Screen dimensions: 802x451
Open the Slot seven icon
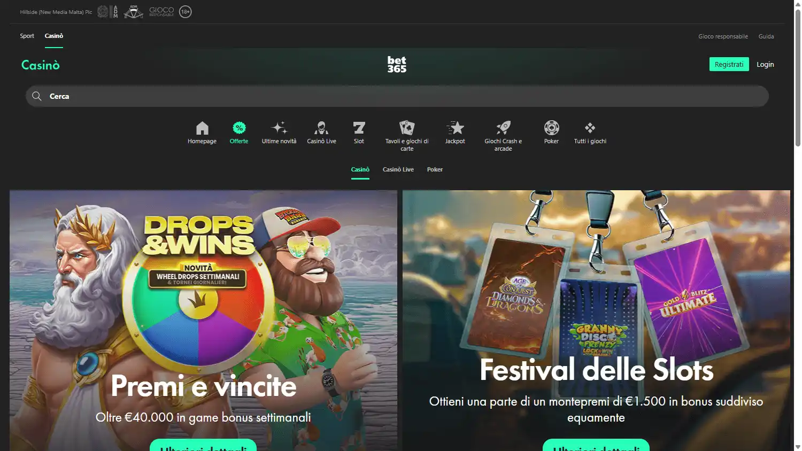[x=359, y=128]
